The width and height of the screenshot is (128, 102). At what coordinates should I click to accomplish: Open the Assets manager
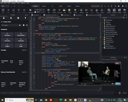coord(125,11)
